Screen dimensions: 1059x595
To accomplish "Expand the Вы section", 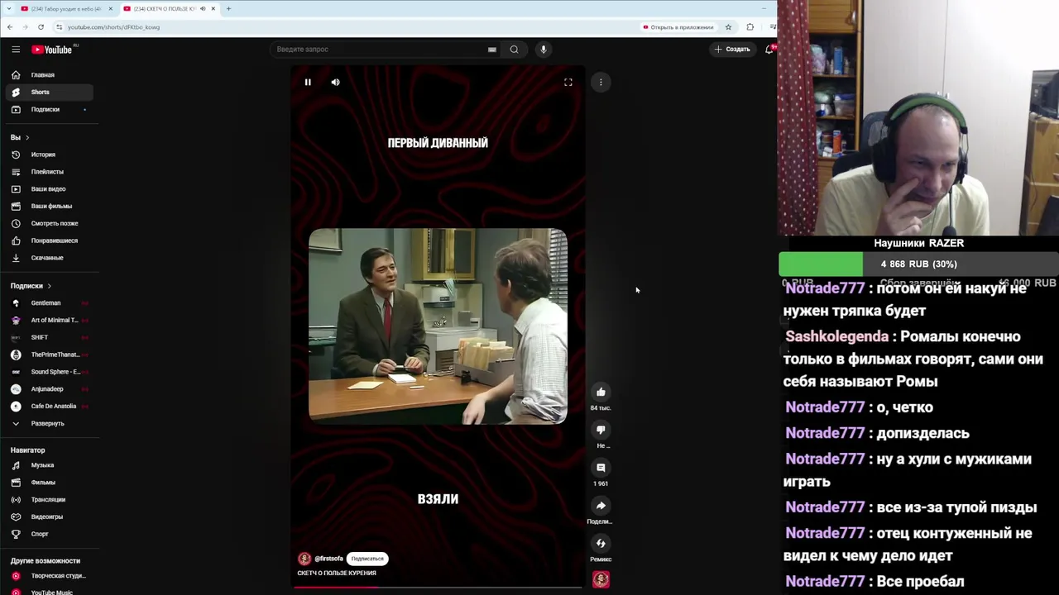I will [x=20, y=137].
